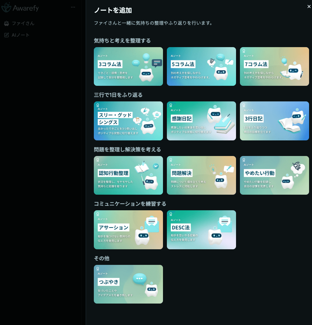This screenshot has height=325, width=312.
Task: Open the sidebar three-dot menu
Action: tap(73, 7)
